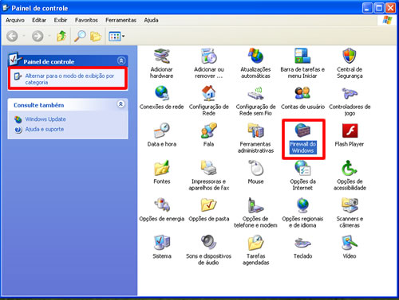Click the Search magnifier toolbar button
Viewport: 399px width, 300px height.
[x=80, y=36]
